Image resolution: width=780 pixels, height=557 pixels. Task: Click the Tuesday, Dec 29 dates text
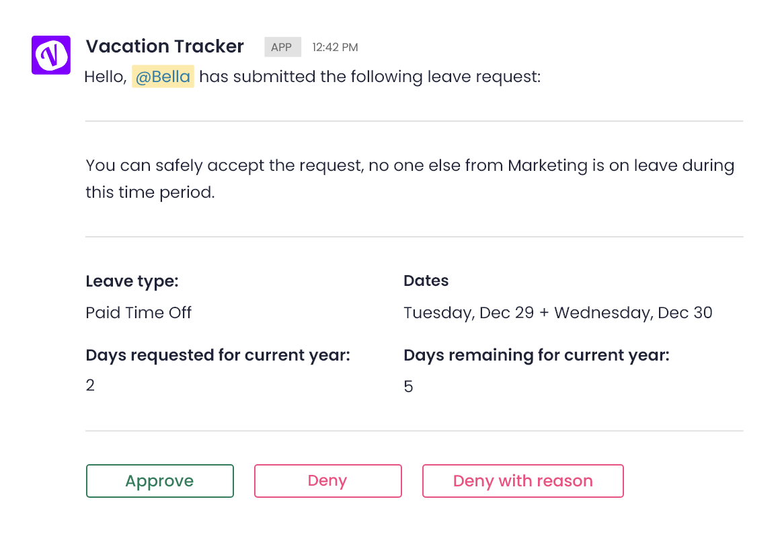[469, 313]
